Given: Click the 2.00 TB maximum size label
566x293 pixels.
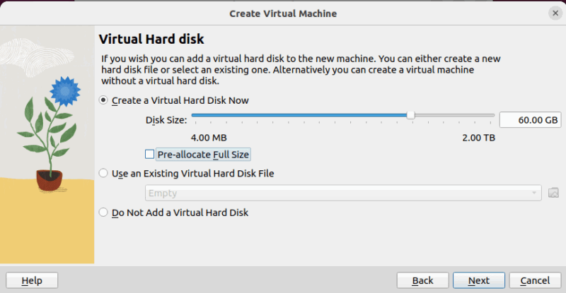Looking at the screenshot, I should (x=478, y=137).
